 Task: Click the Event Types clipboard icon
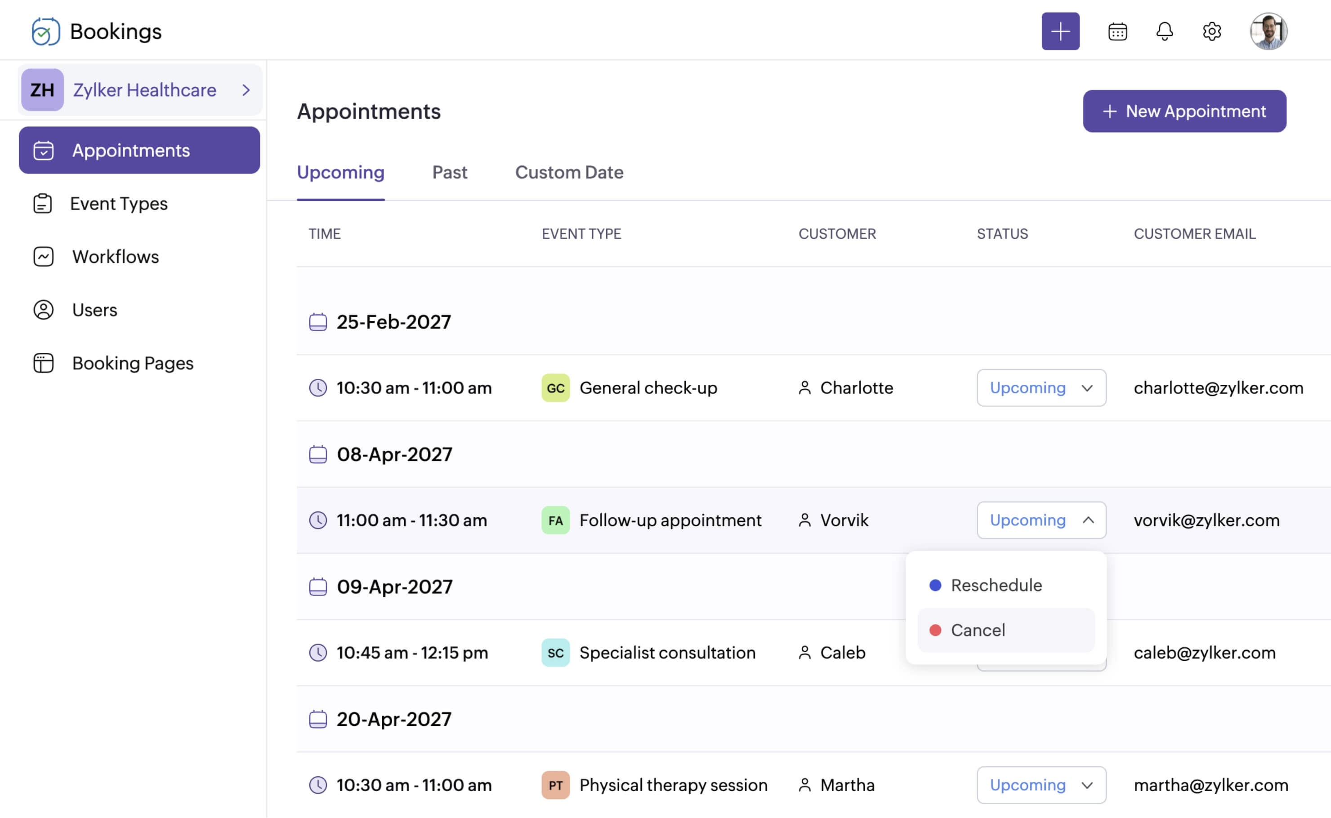point(43,204)
